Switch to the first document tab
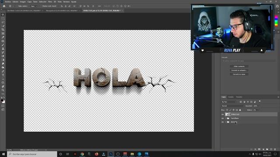Viewport: 280px width, 157px height. [24, 10]
